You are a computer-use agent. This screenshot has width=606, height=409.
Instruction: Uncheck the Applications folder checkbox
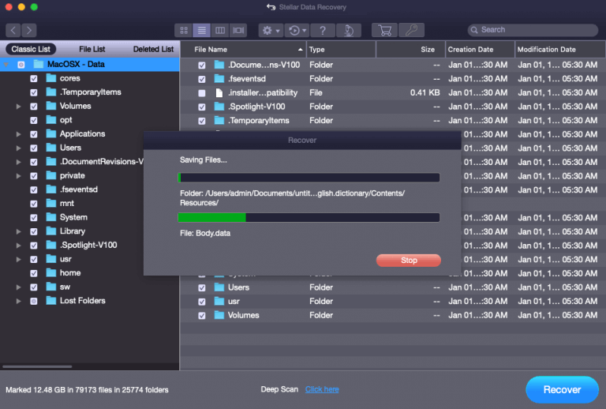[x=33, y=134]
